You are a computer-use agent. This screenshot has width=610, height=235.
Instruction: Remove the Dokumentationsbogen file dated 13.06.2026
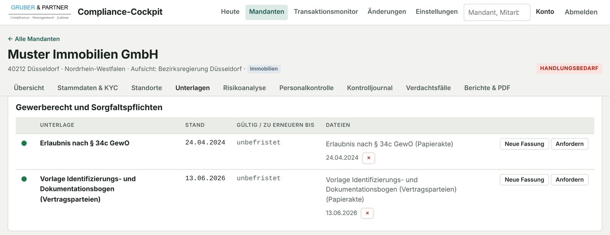[x=367, y=213]
